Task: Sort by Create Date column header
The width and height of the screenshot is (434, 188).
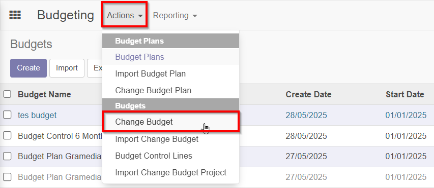Action: click(308, 94)
